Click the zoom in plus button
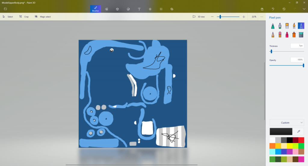Screen dimensions: 308x166 [244, 17]
